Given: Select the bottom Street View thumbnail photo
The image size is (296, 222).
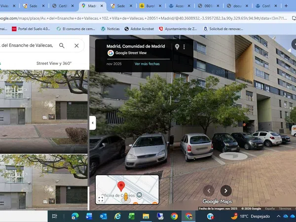Looking at the screenshot, I should 43,182.
